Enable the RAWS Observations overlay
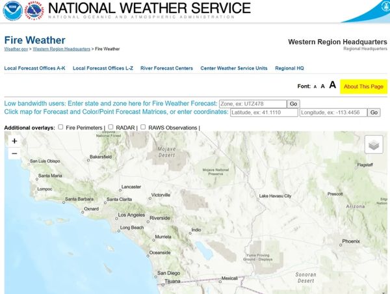Viewport: 390px width, 294px height. [143, 127]
